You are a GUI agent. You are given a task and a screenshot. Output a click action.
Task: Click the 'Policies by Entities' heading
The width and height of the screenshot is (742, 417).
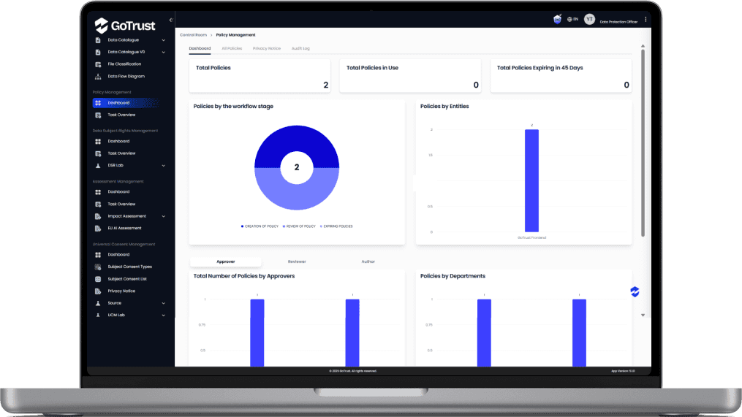[x=444, y=107]
